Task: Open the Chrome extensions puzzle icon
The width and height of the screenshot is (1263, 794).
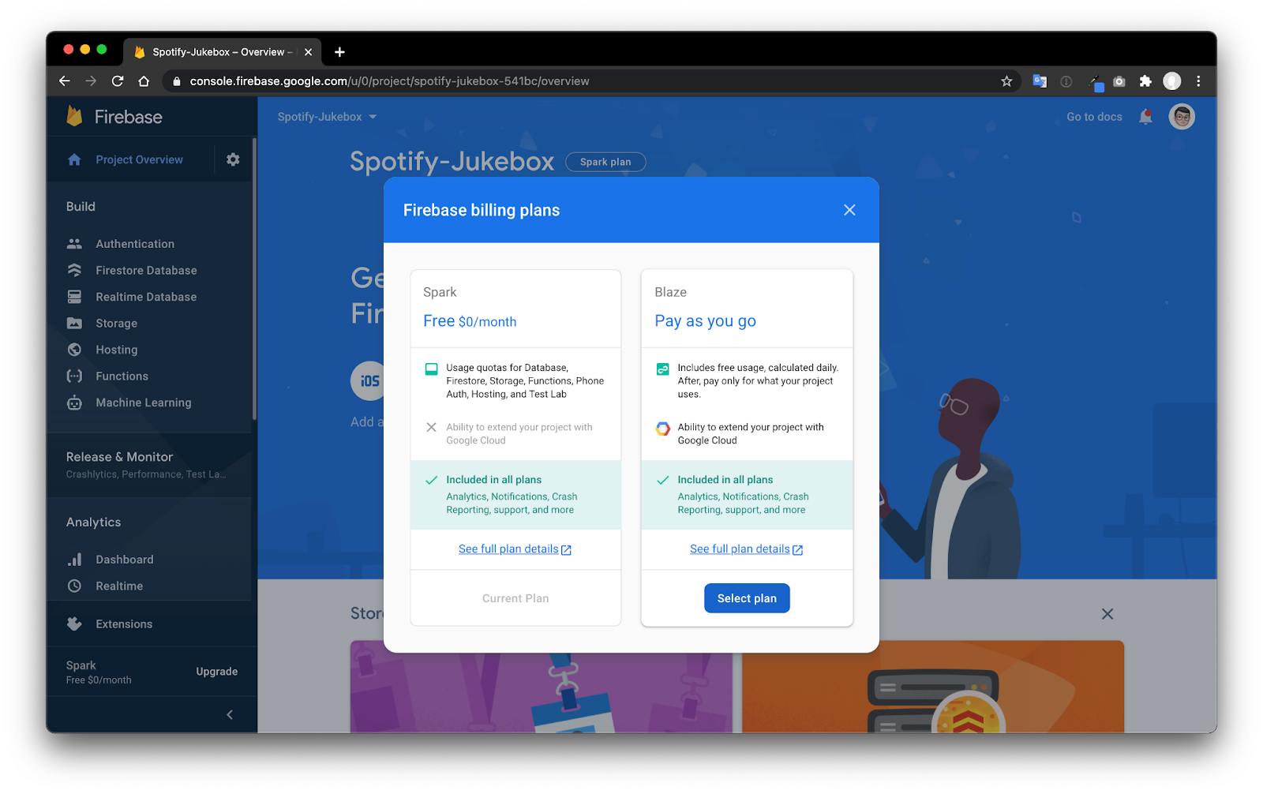Action: (x=1145, y=81)
